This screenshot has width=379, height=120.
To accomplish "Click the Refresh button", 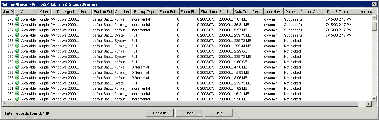I will 160,113.
